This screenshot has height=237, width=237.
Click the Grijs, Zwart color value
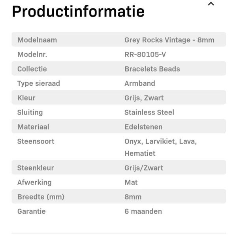coord(144,98)
